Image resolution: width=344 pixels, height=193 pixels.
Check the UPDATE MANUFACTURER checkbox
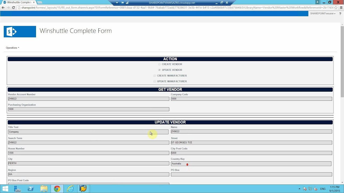click(155, 81)
